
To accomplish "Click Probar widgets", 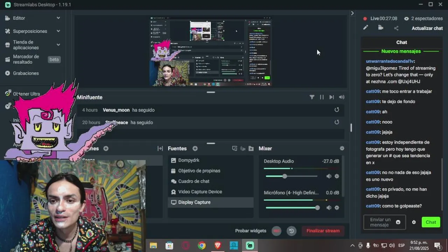I will (x=251, y=231).
